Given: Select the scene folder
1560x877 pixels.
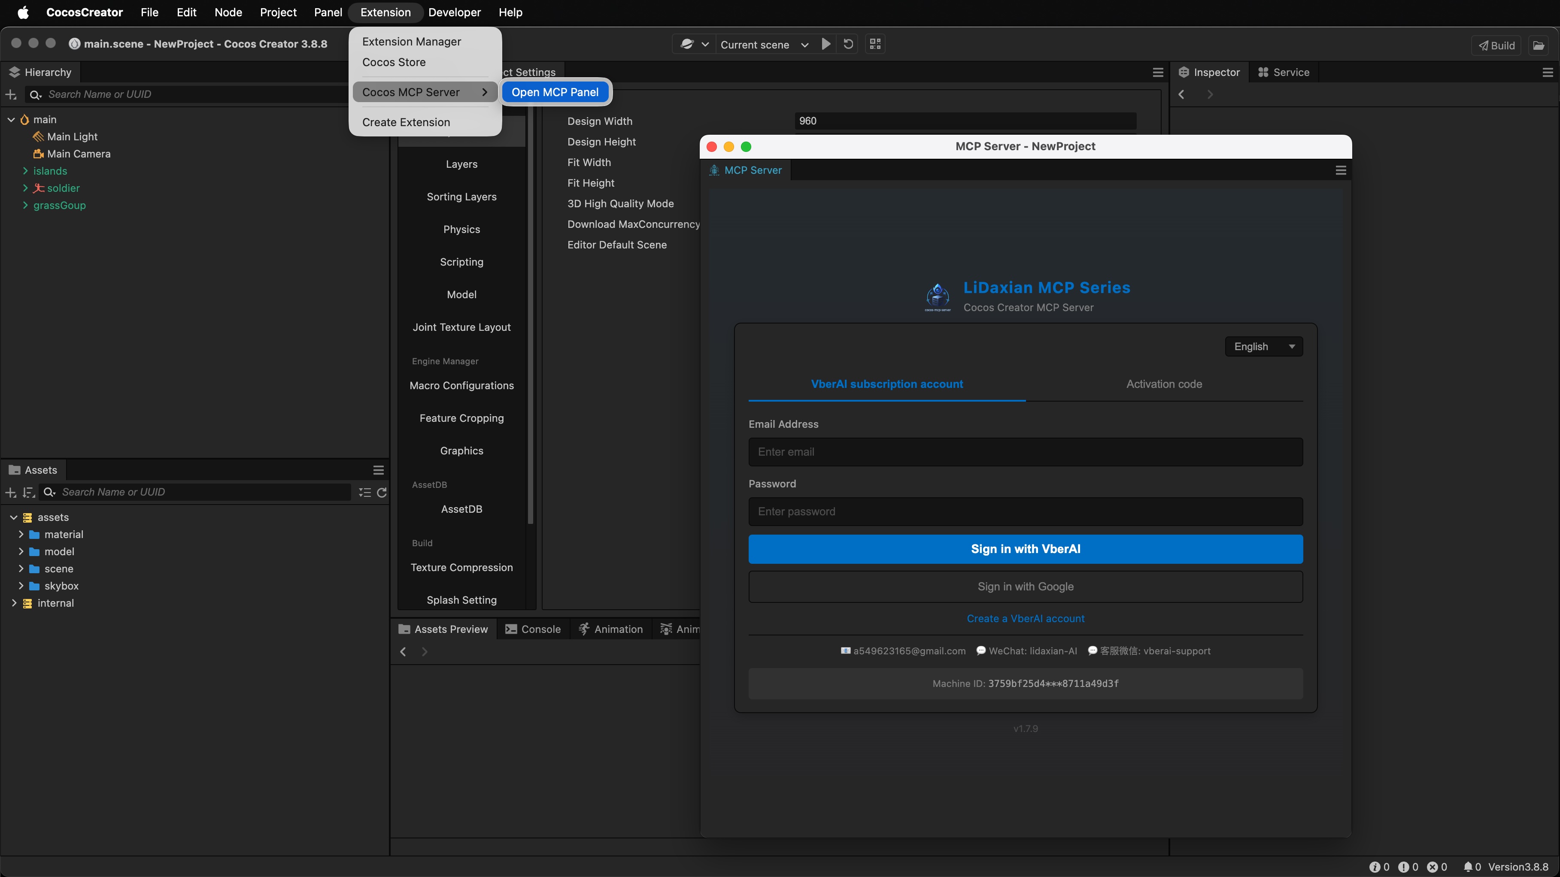Looking at the screenshot, I should [59, 569].
